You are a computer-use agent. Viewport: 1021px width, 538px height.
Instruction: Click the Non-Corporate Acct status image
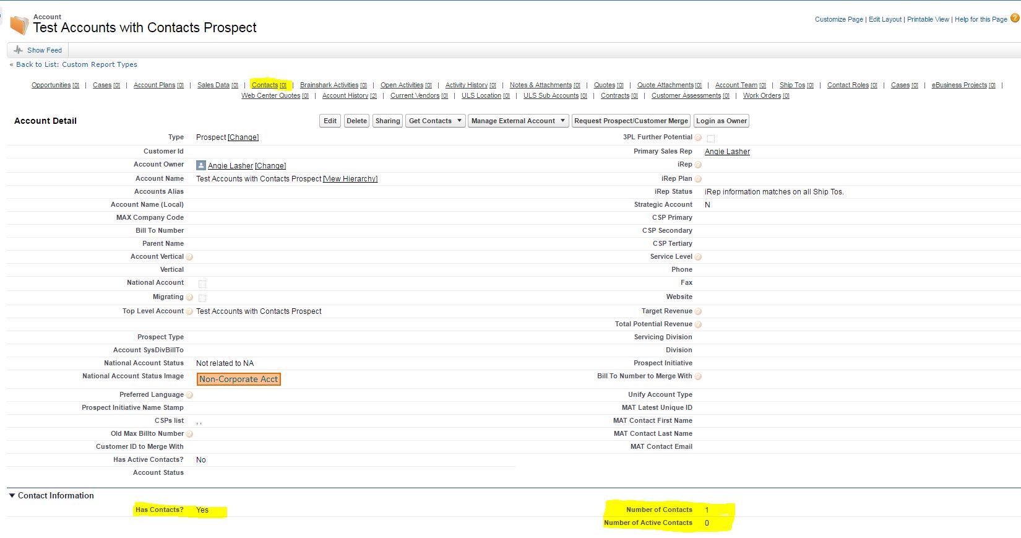(239, 379)
